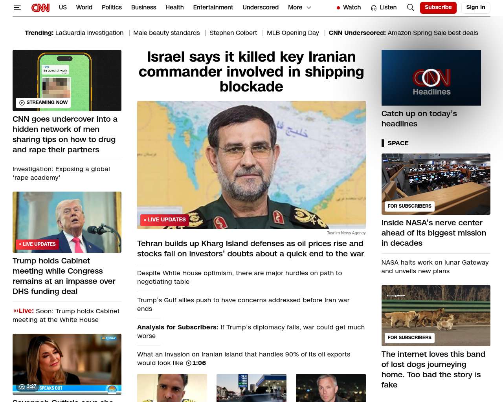
Task: Click the CNN Headlines thumbnail
Action: tap(431, 78)
